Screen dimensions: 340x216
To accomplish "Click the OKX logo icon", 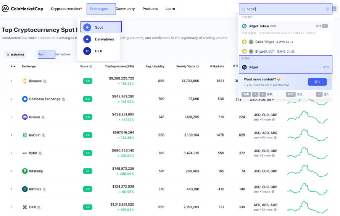I will coord(25,207).
